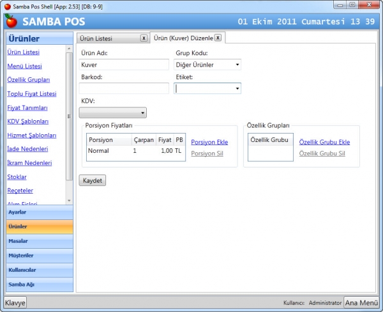The width and height of the screenshot is (383, 312).
Task: Open Fiyat Tanımları link
Action: (x=27, y=107)
